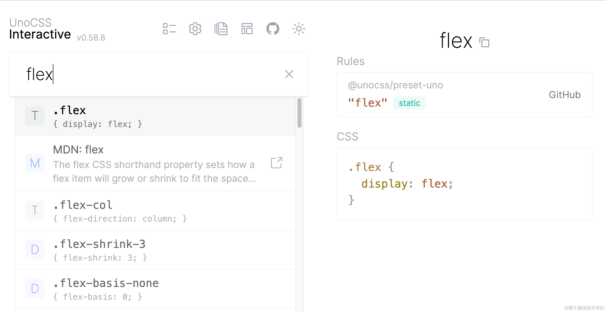
Task: Toggle light/dark mode sun icon
Action: [299, 29]
